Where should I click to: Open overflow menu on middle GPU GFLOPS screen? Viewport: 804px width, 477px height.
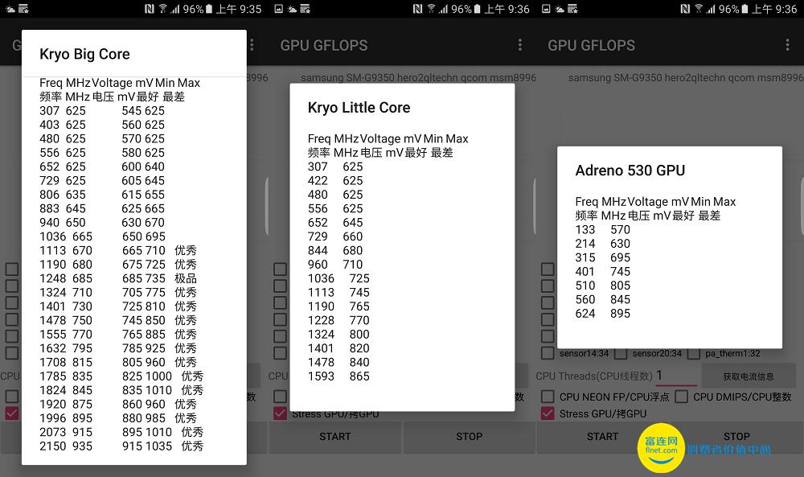pos(519,45)
